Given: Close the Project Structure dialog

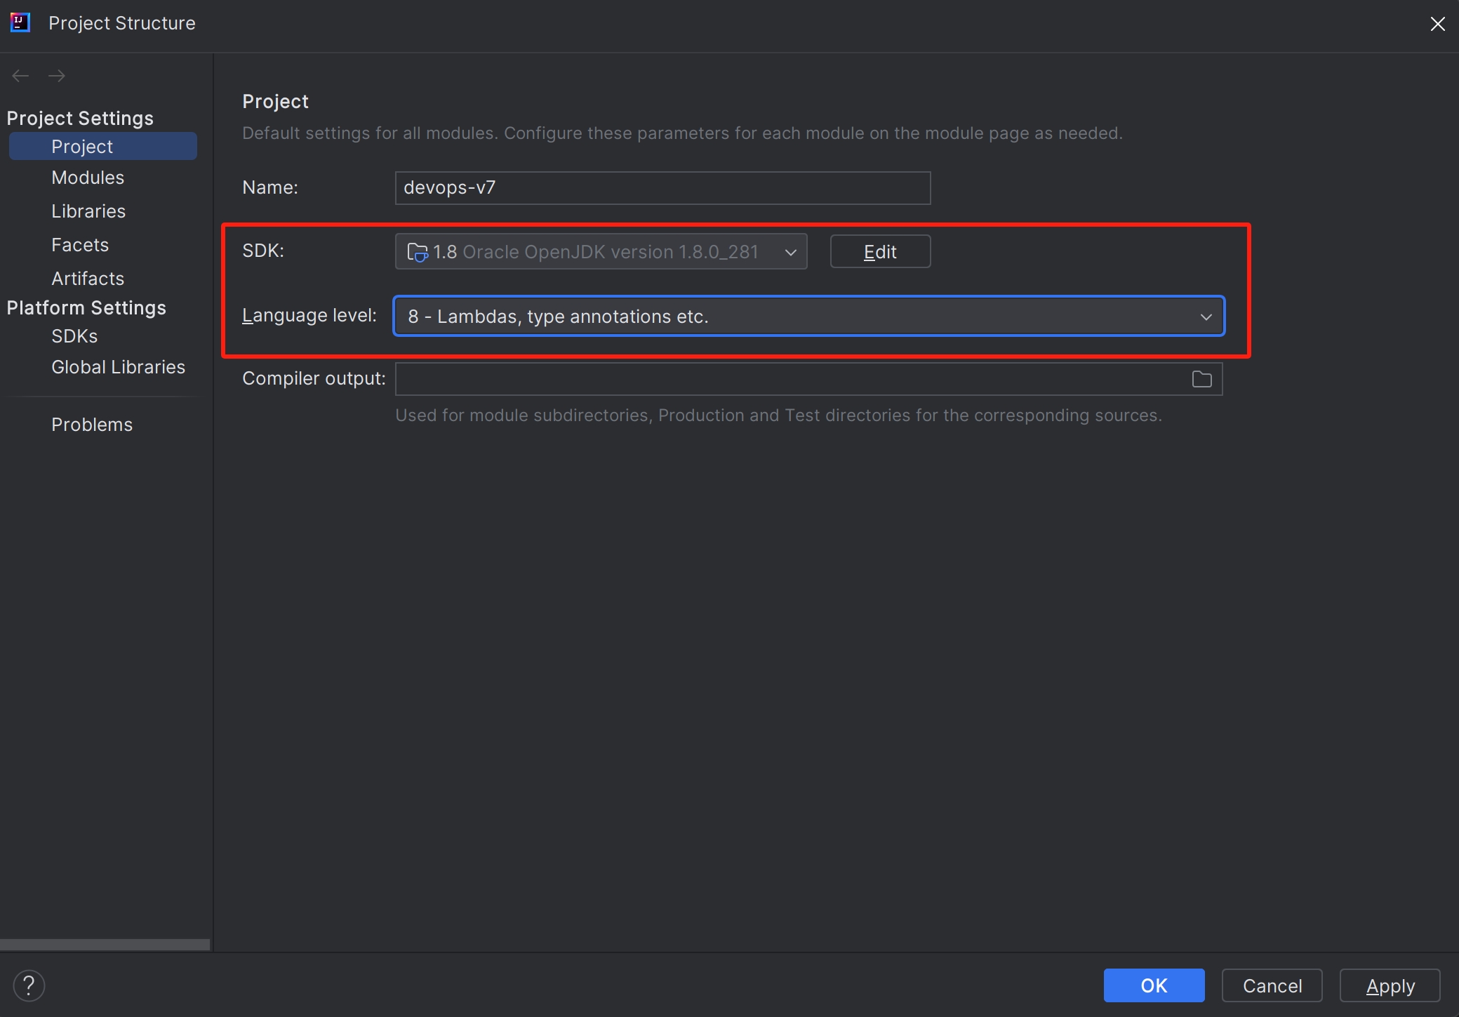Looking at the screenshot, I should [1437, 24].
